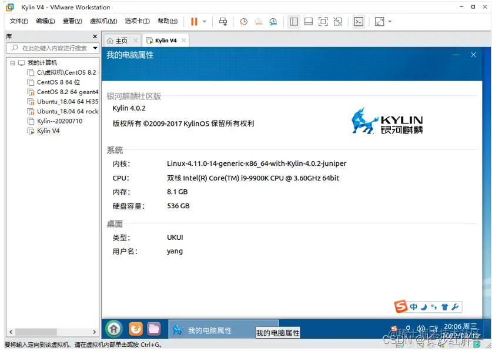Select the Ubuntu_18.04 64 rock VM

click(68, 112)
